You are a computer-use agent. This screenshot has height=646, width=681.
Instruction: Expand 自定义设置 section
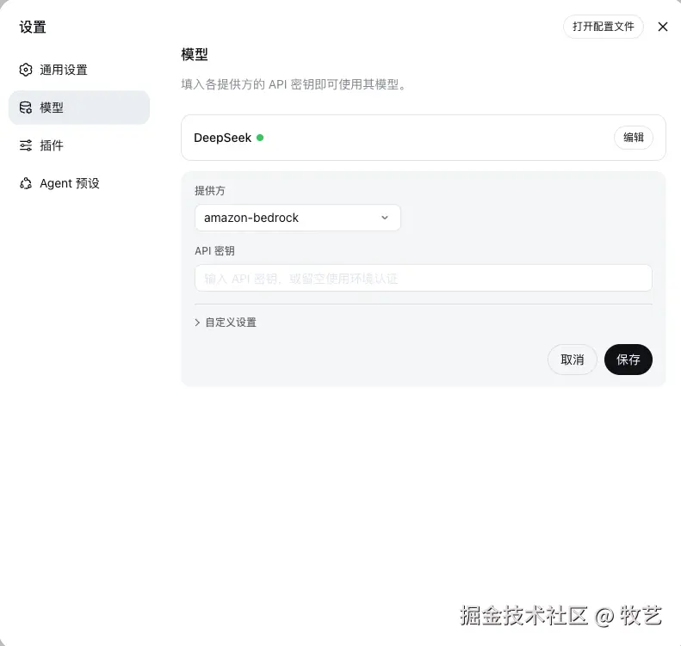226,323
